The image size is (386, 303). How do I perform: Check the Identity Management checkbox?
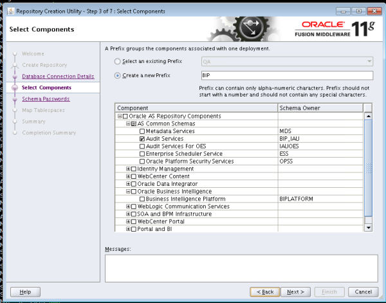(x=134, y=169)
